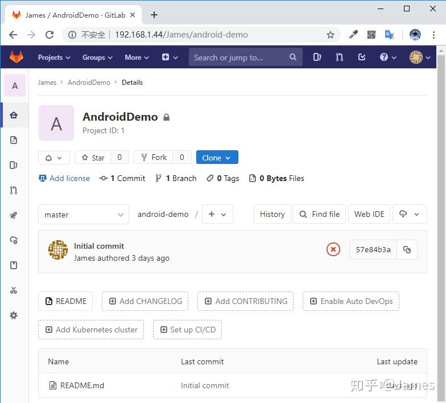Star the AndroidDemo project
Viewport: 446px width, 403px height.
[93, 157]
